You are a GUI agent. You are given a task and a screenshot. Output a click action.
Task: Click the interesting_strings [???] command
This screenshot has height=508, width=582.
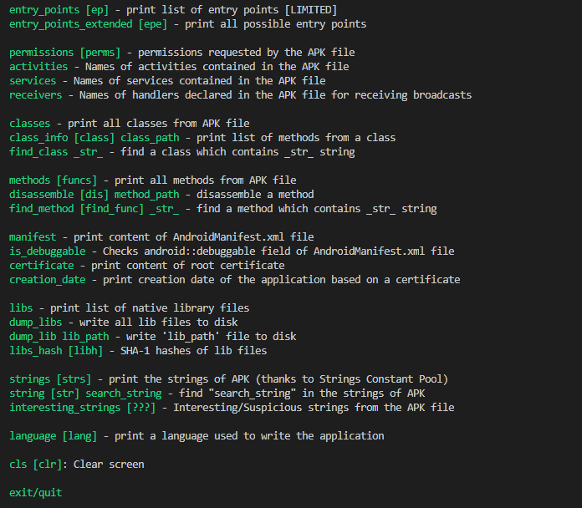tap(83, 408)
